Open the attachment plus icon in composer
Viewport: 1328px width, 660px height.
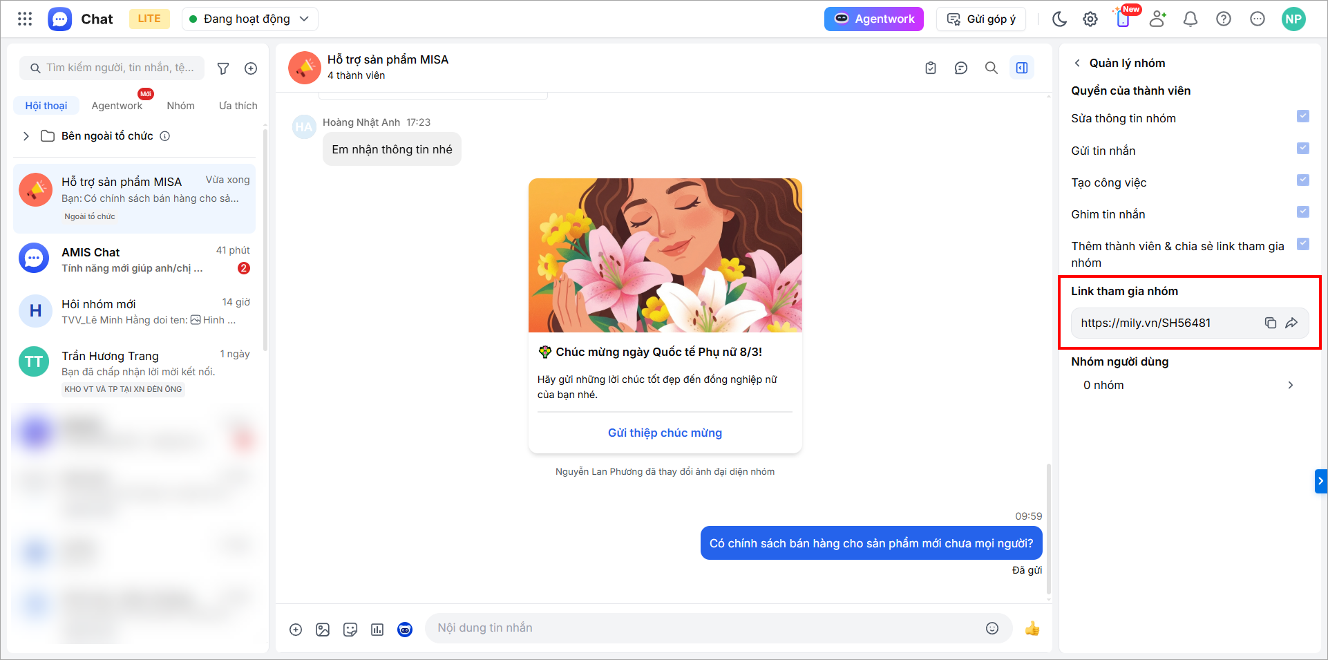coord(296,630)
